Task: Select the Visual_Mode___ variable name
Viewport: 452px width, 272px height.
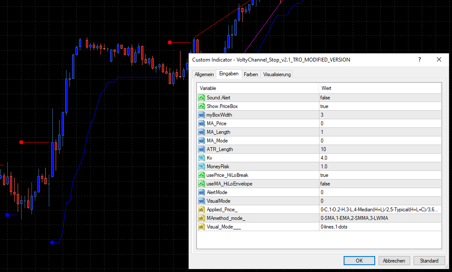Action: (x=224, y=227)
